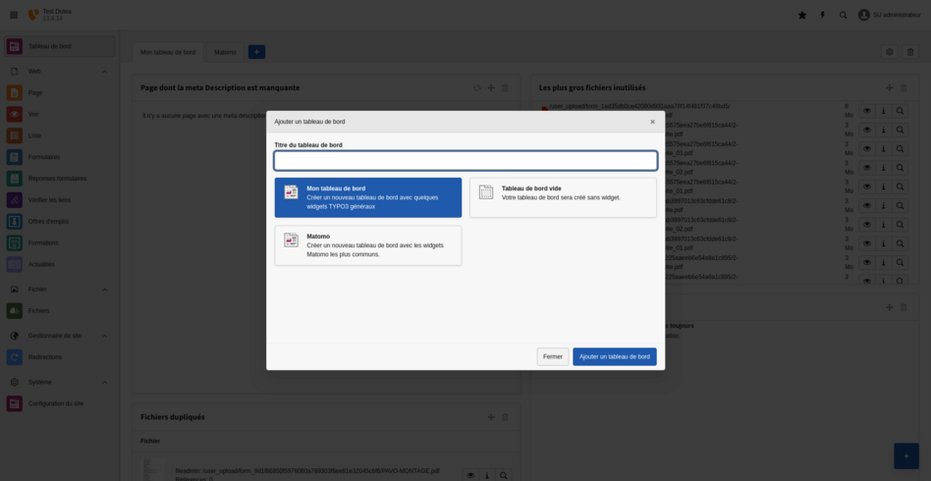Open the Formations module
The image size is (931, 481).
[59, 242]
